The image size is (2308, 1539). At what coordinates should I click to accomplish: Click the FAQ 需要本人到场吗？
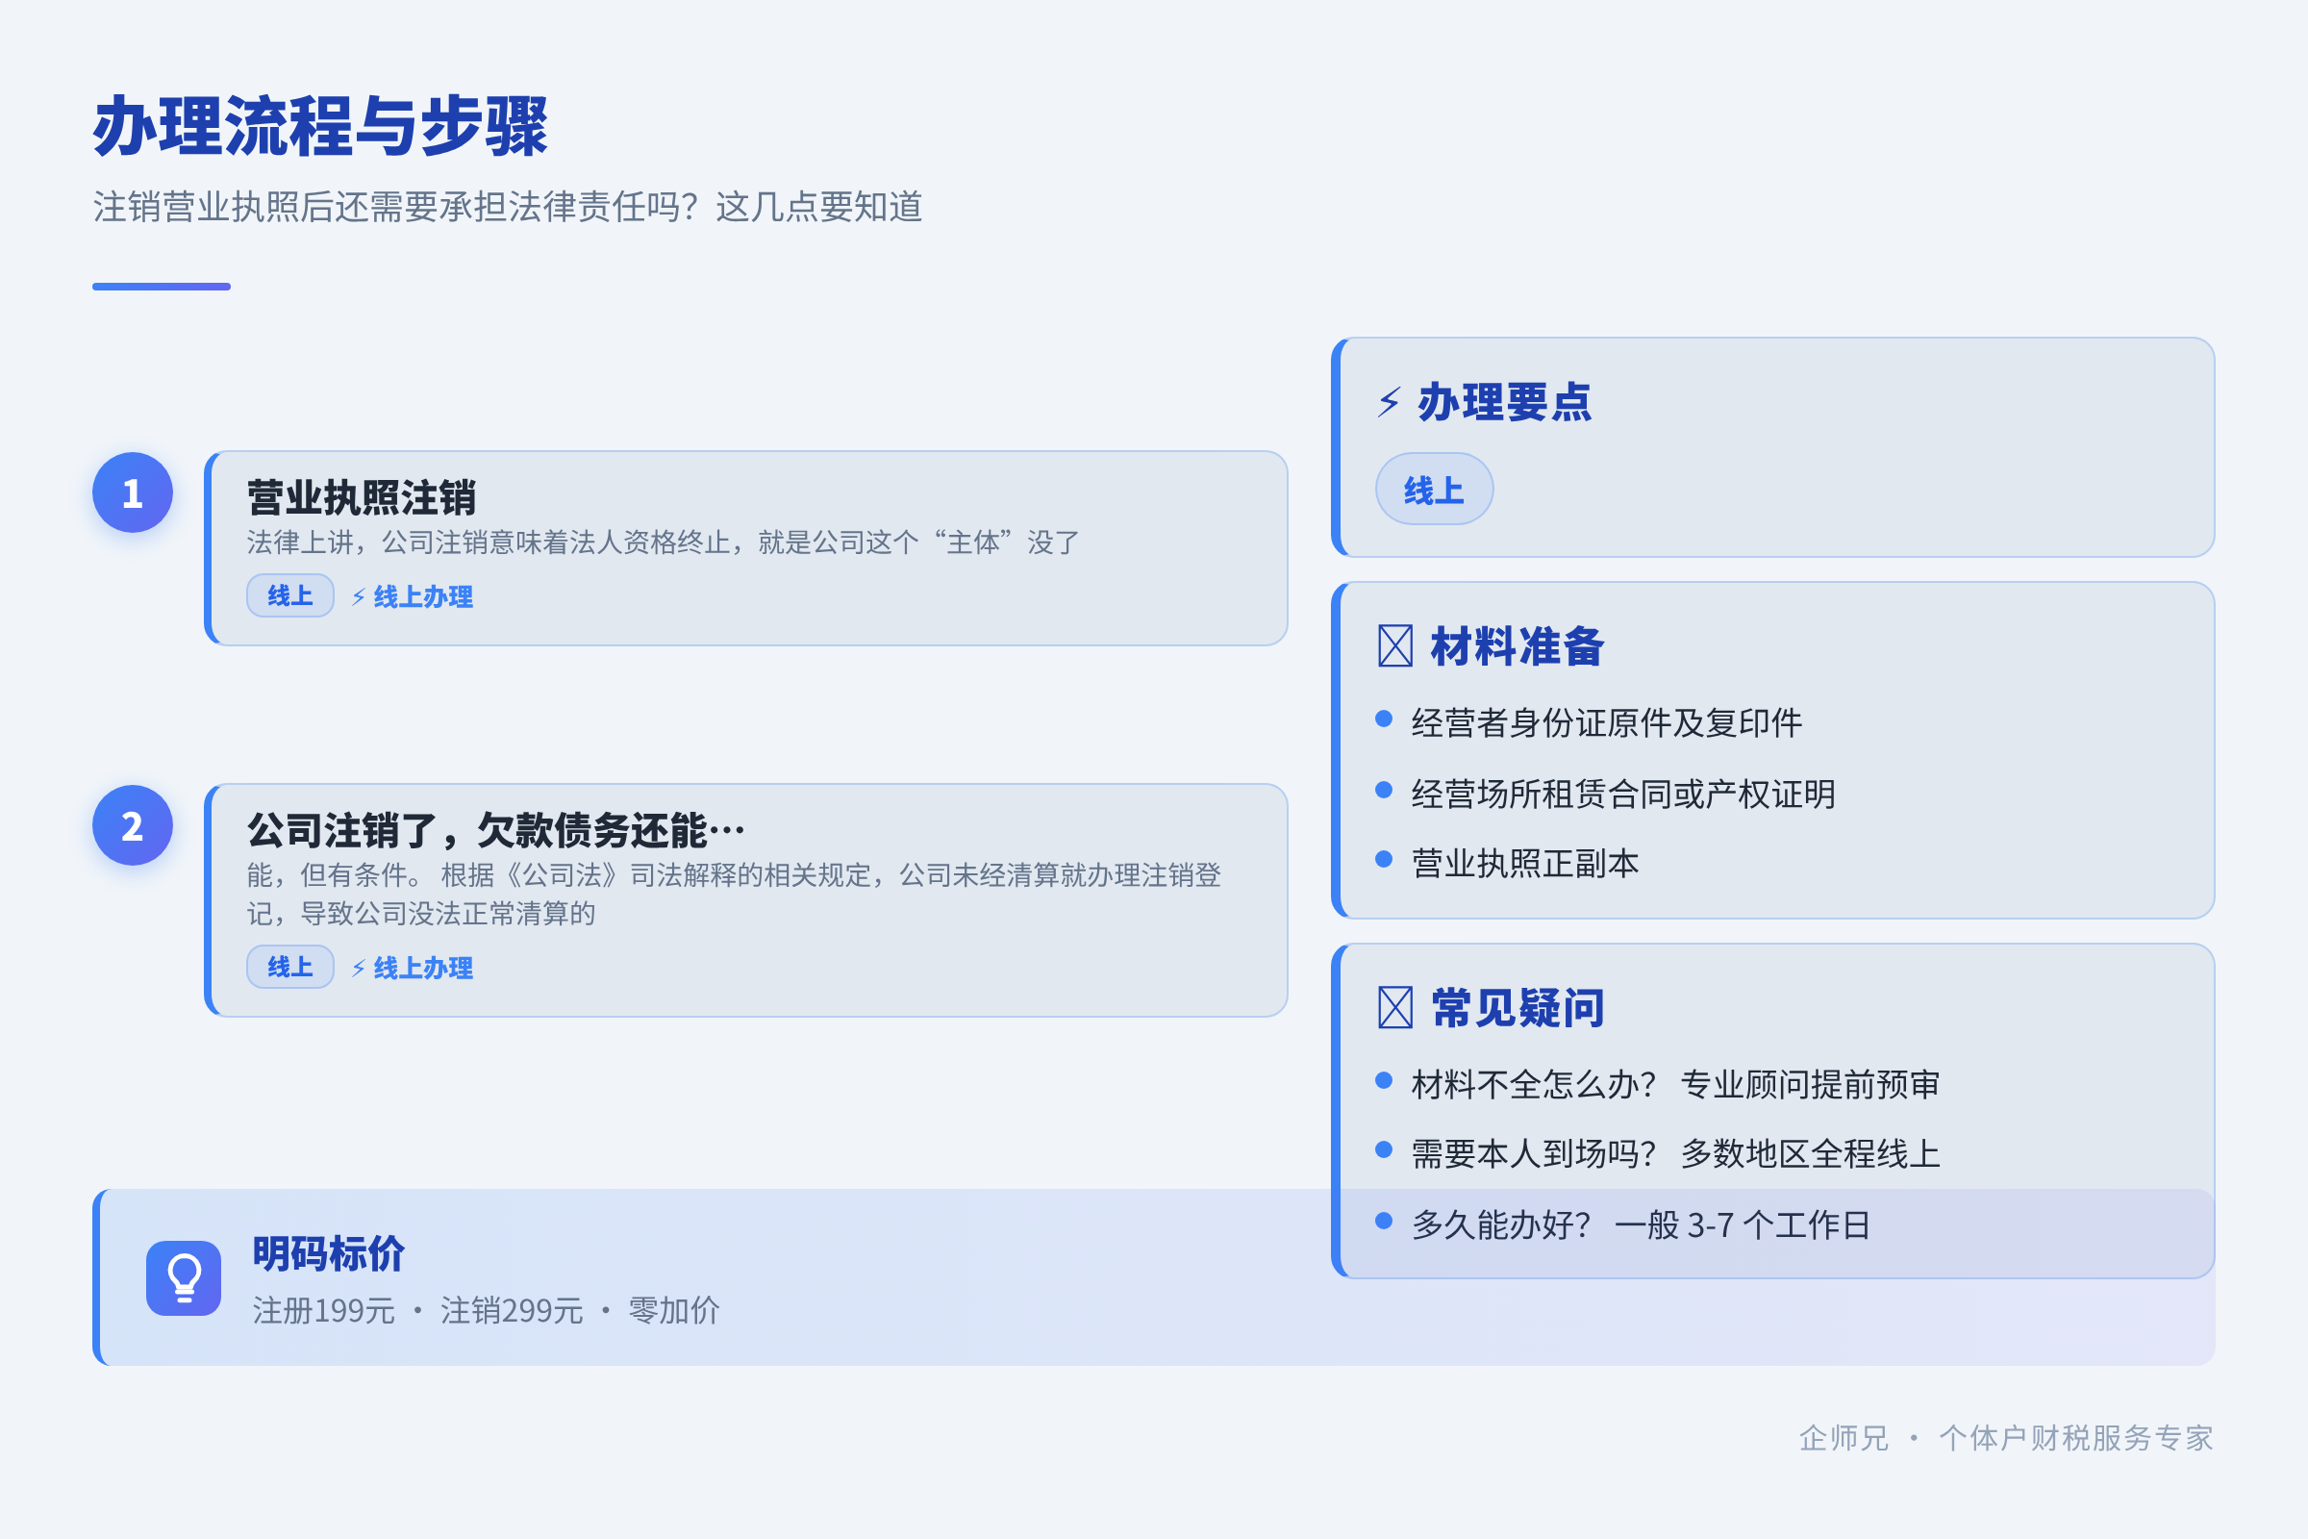point(1675,1153)
